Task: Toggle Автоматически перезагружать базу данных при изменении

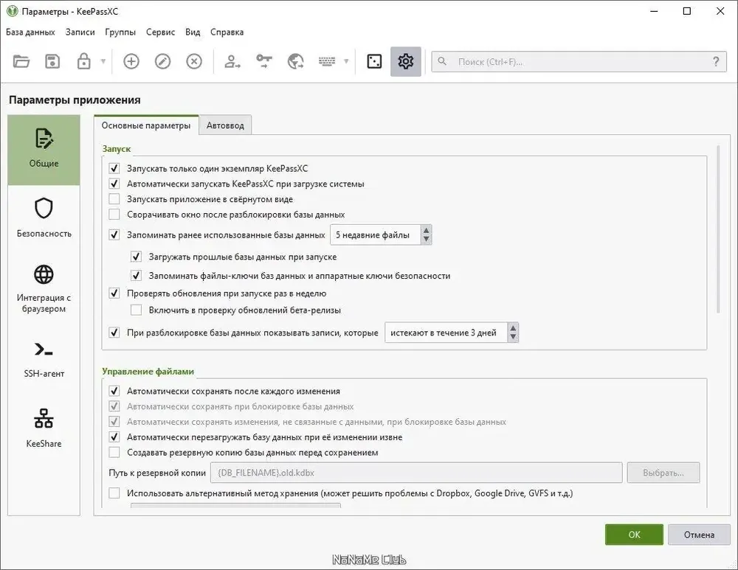Action: pyautogui.click(x=114, y=437)
